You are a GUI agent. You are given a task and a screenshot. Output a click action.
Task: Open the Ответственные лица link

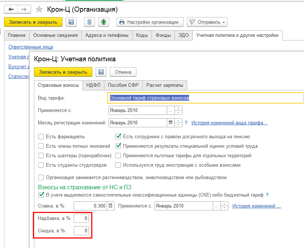click(x=31, y=47)
